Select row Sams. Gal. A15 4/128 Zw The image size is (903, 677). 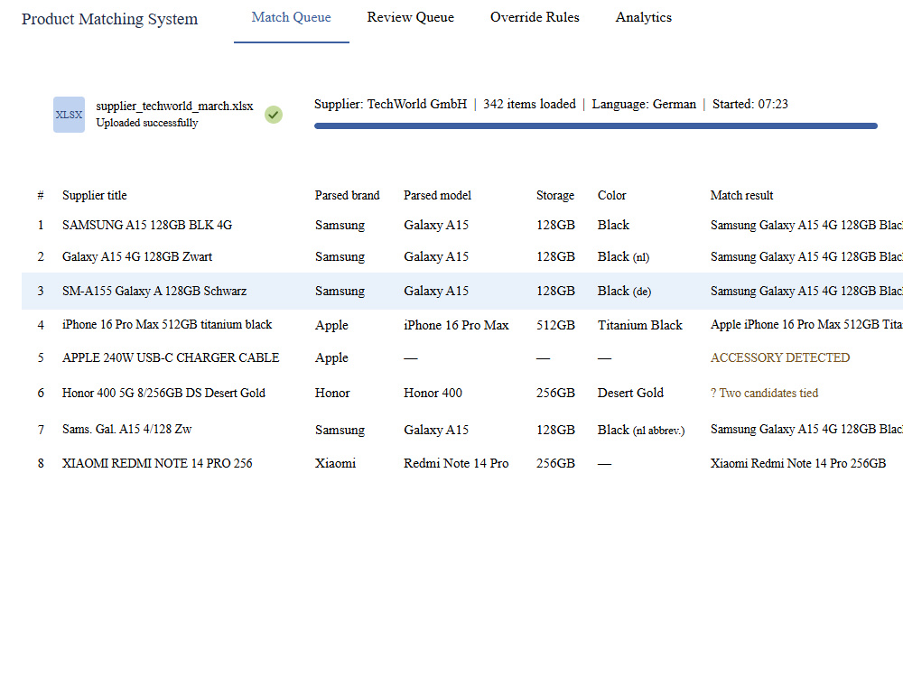(x=462, y=430)
